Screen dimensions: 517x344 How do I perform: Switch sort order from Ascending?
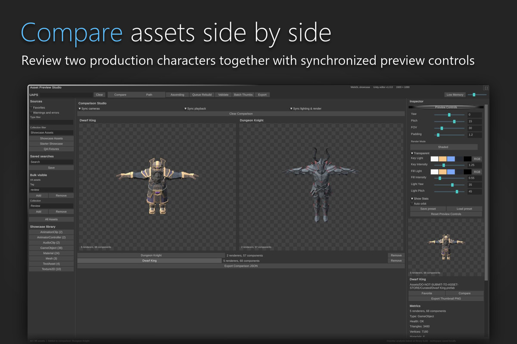pyautogui.click(x=177, y=95)
